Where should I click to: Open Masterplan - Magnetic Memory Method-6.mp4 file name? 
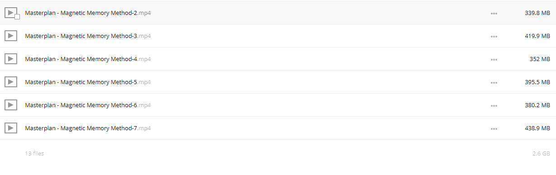pos(88,105)
